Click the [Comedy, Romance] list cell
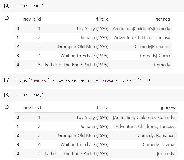 coord(156,135)
